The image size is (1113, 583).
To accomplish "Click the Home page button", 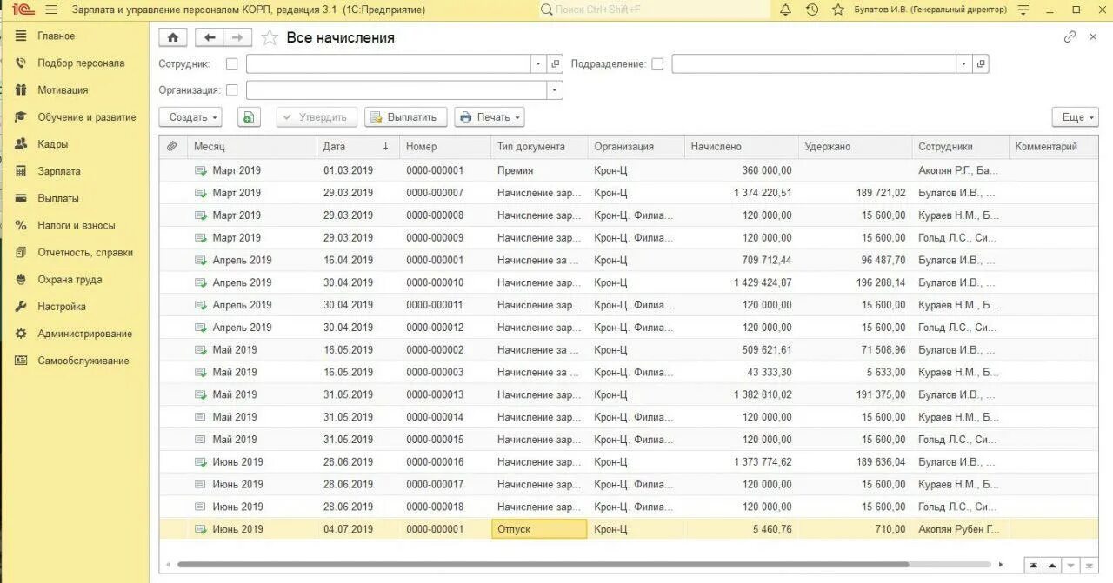I will pos(173,37).
